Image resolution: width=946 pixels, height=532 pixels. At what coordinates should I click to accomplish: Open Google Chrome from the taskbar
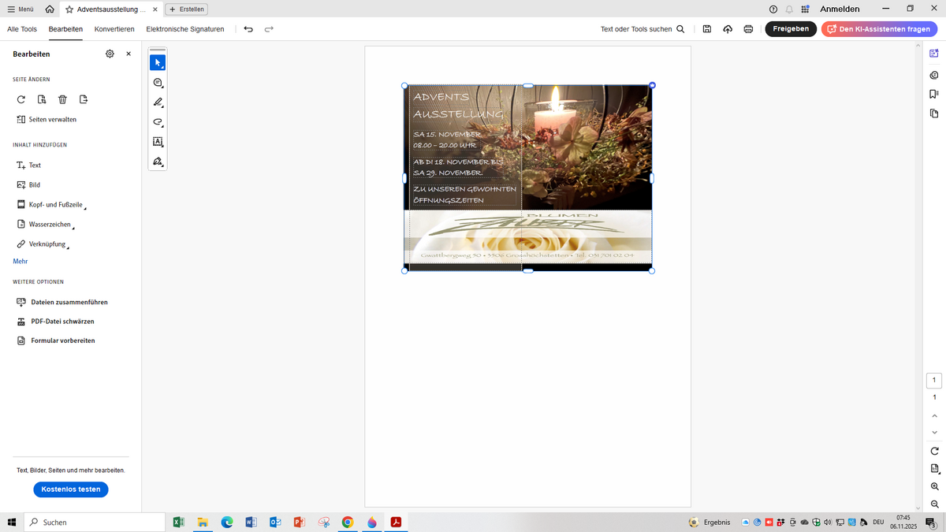point(348,523)
